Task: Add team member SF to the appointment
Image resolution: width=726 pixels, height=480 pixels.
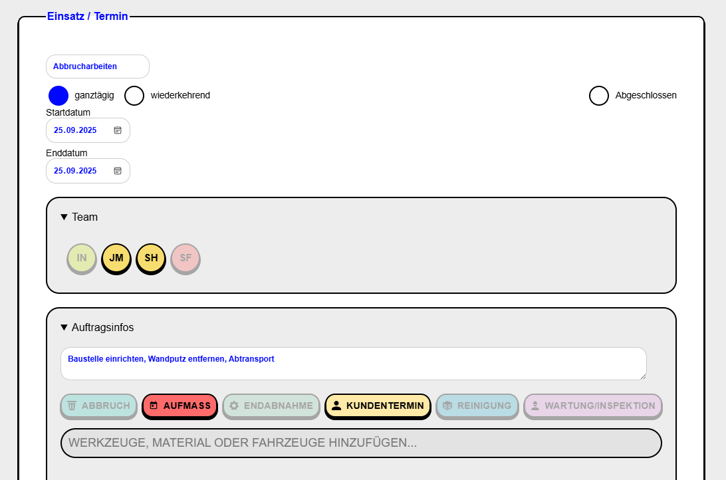Action: pos(185,258)
